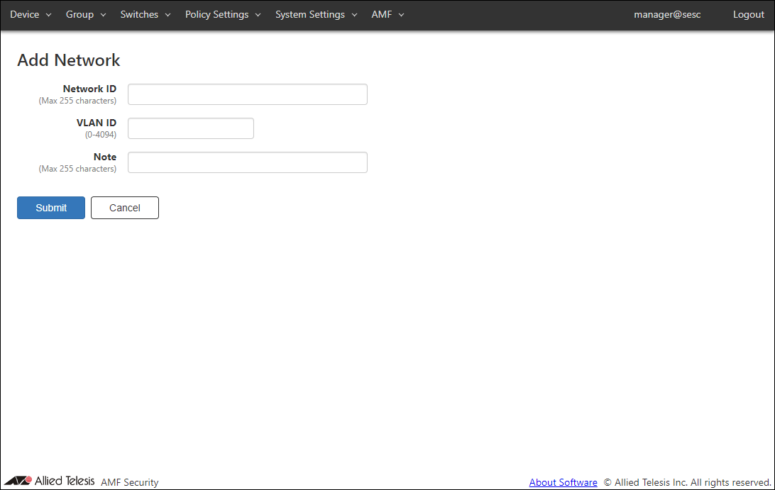Click the Add Network page heading
Image resolution: width=775 pixels, height=490 pixels.
[69, 60]
